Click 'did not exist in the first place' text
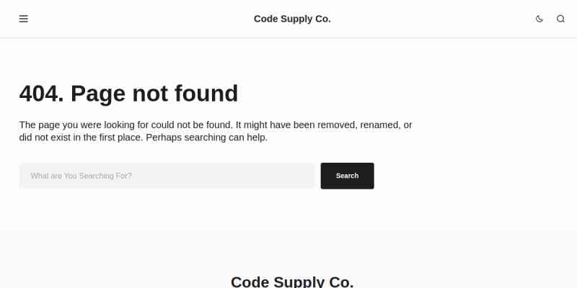 [82, 138]
